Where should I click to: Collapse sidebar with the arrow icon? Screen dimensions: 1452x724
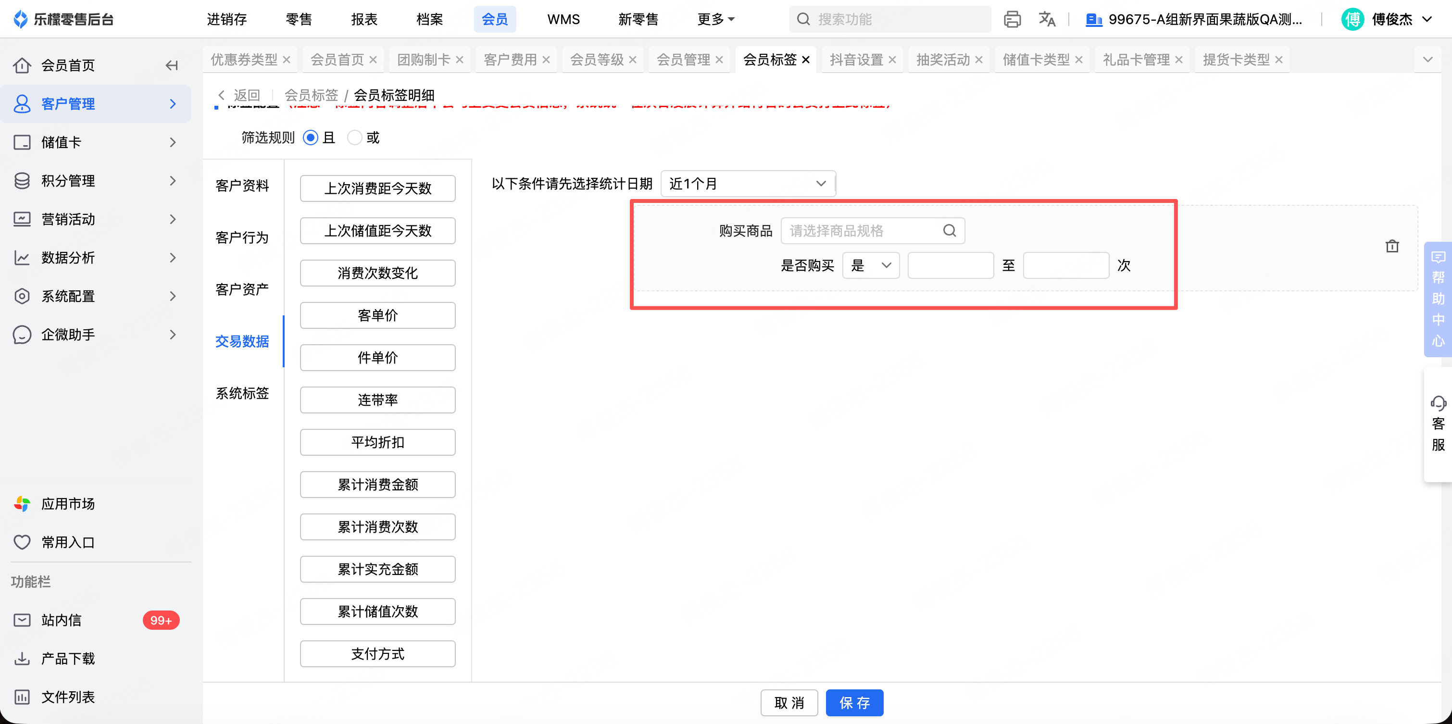171,65
